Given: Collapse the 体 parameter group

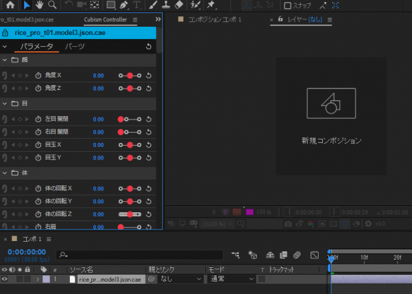Looking at the screenshot, I should (x=5, y=173).
